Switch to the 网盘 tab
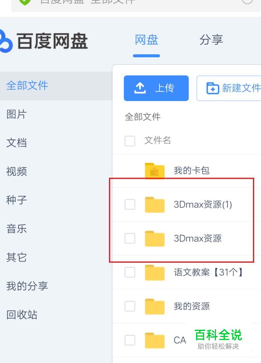The image size is (261, 363). [146, 40]
